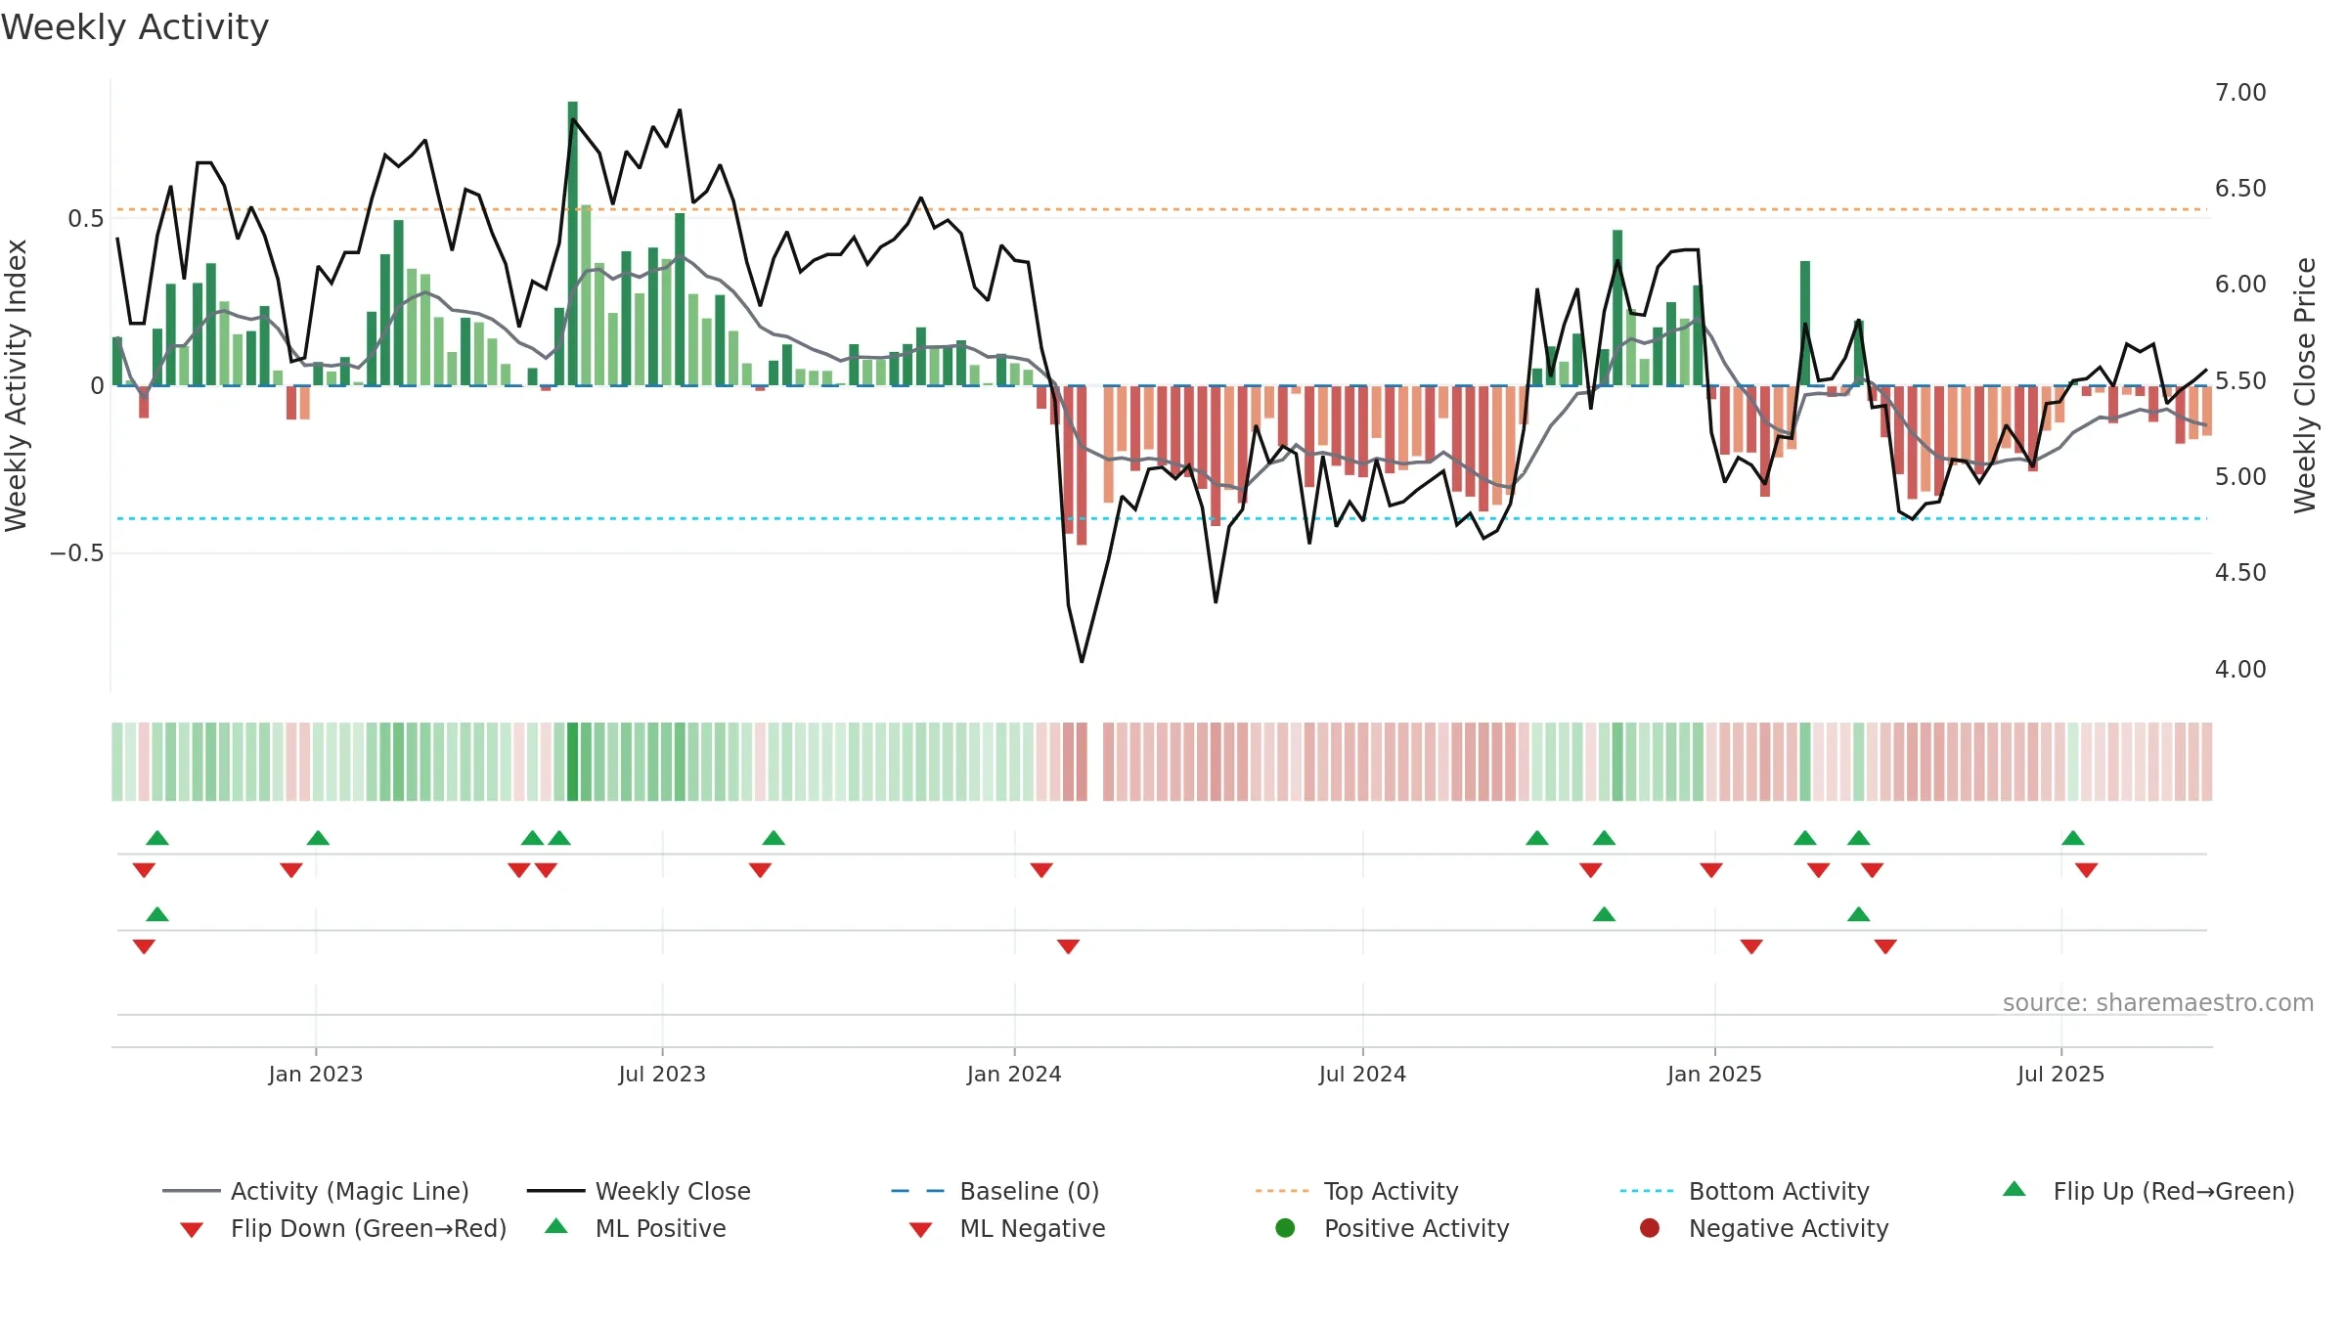Click the source: sharemaestro.com text

click(2158, 1002)
